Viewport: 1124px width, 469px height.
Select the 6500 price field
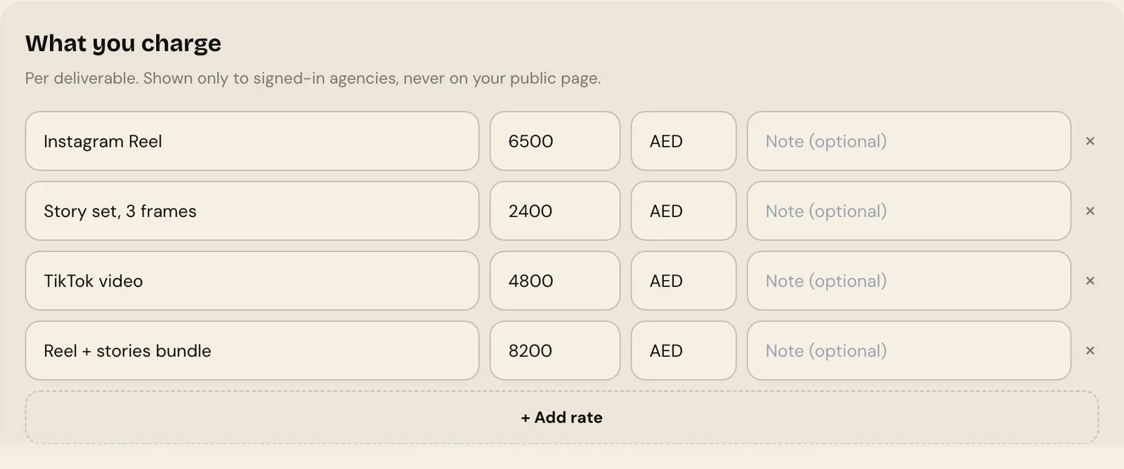click(555, 141)
